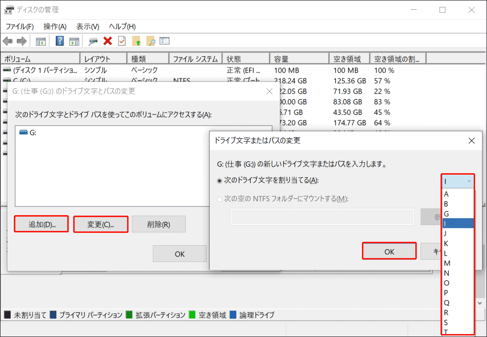This screenshot has height=337, width=487.
Task: Choose letter M in the drive letter list
Action: click(458, 263)
